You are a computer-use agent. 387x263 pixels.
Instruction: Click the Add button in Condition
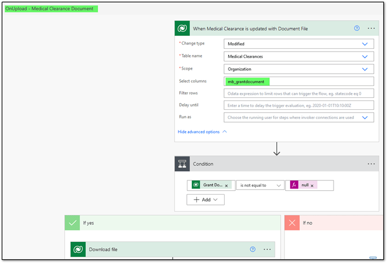click(205, 200)
